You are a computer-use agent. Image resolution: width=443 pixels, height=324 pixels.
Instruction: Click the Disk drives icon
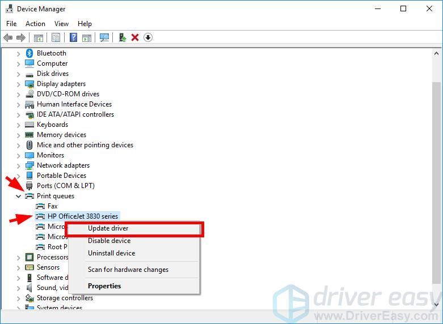pyautogui.click(x=29, y=75)
